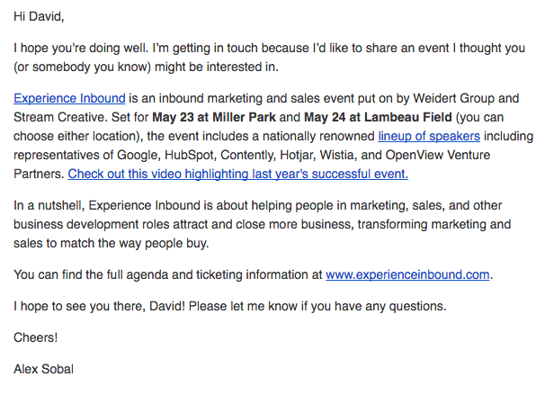Click the word "HubSpot" in speakers list
The height and width of the screenshot is (395, 545).
click(190, 155)
